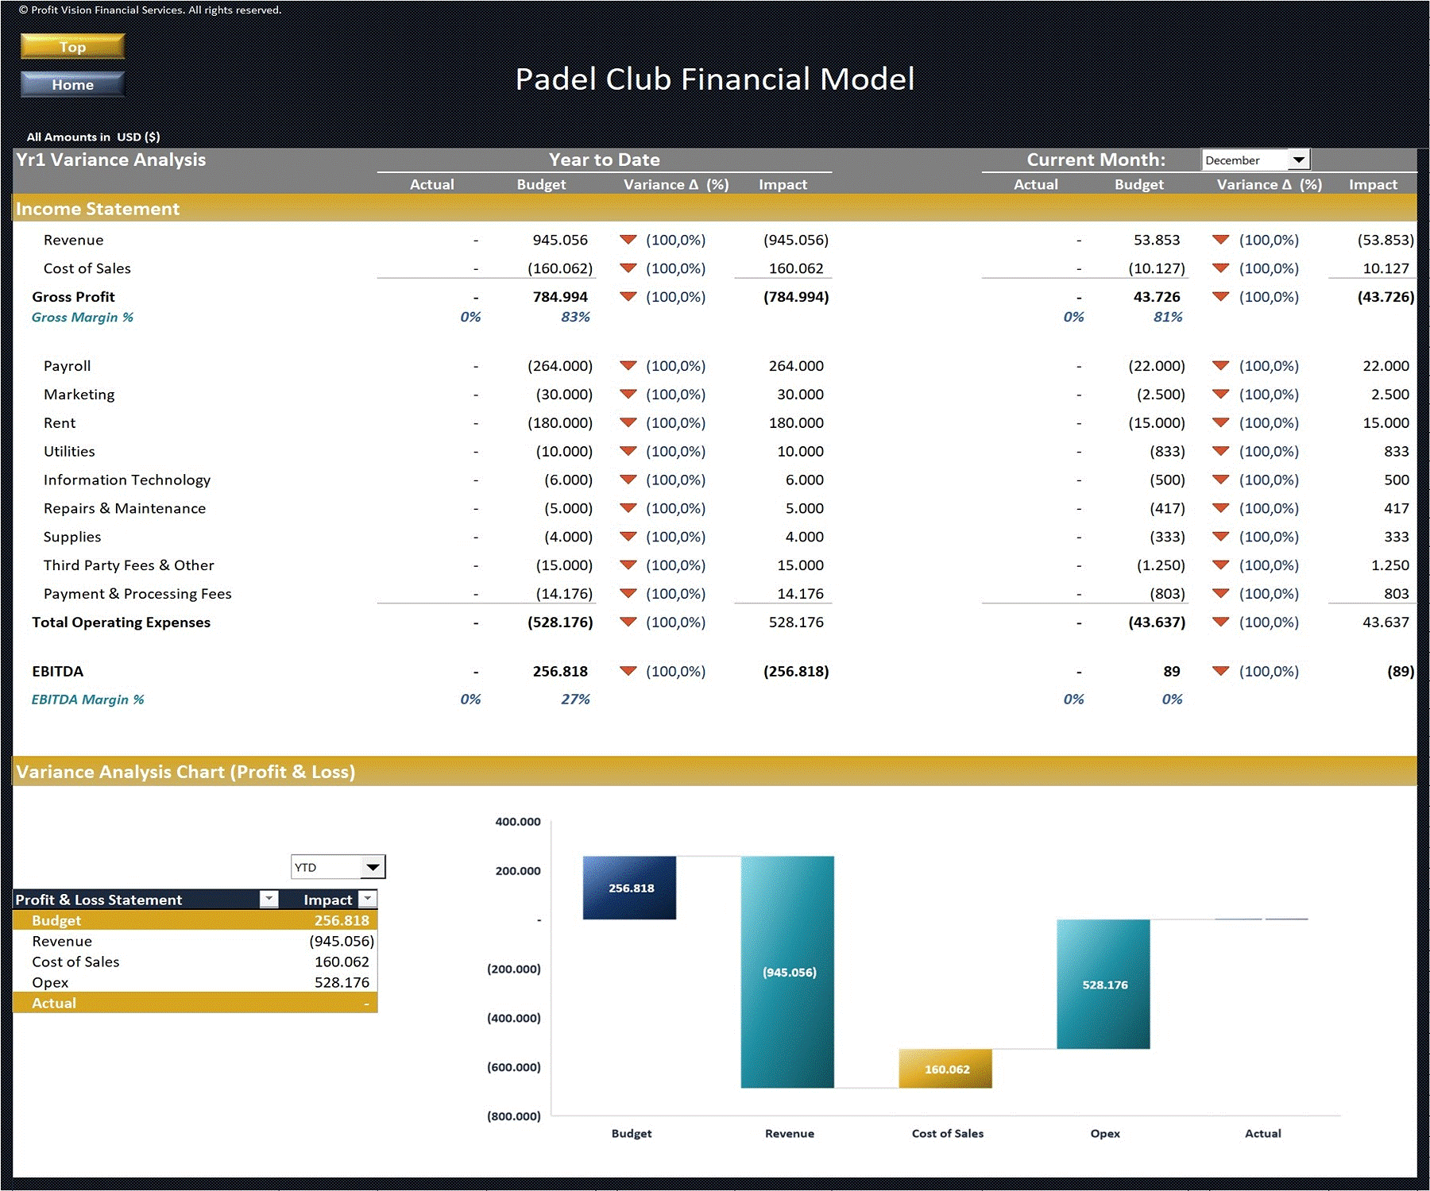Open the Profit & Loss Statement filter dropdown
This screenshot has width=1430, height=1191.
(269, 899)
